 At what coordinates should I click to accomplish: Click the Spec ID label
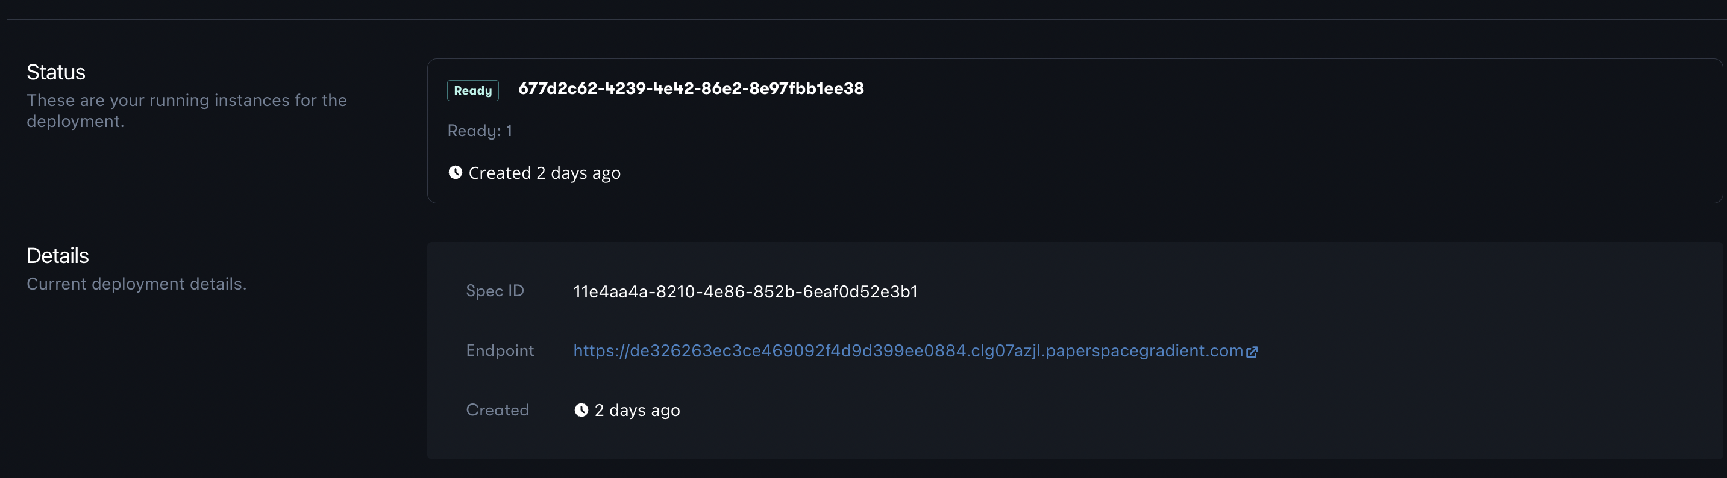click(x=495, y=291)
